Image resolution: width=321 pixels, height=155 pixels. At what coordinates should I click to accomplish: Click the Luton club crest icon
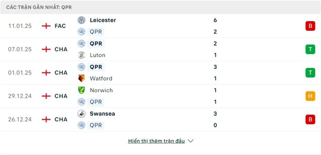point(81,55)
